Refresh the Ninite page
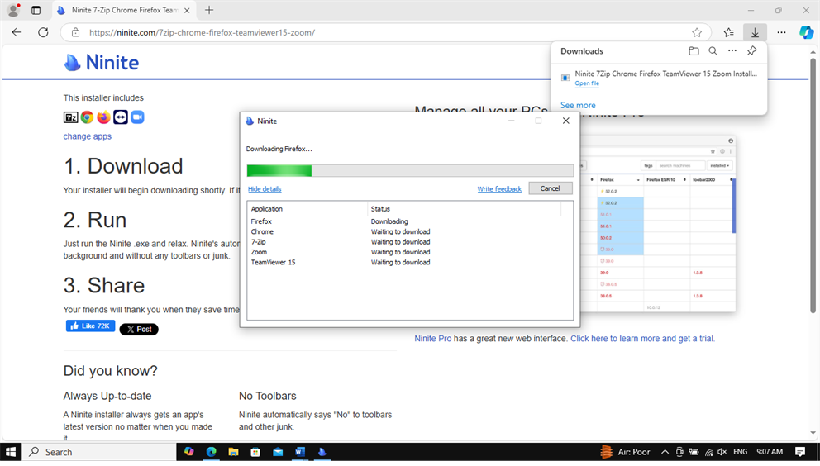 [43, 32]
